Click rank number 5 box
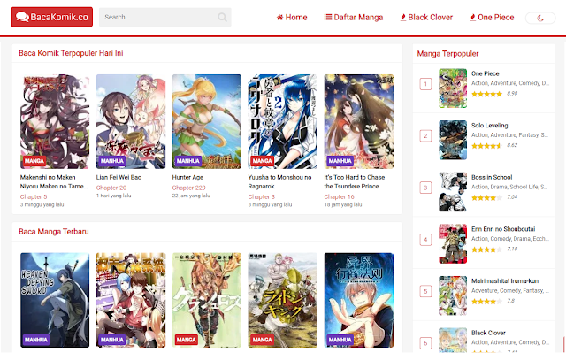The image size is (566, 353). tap(425, 291)
